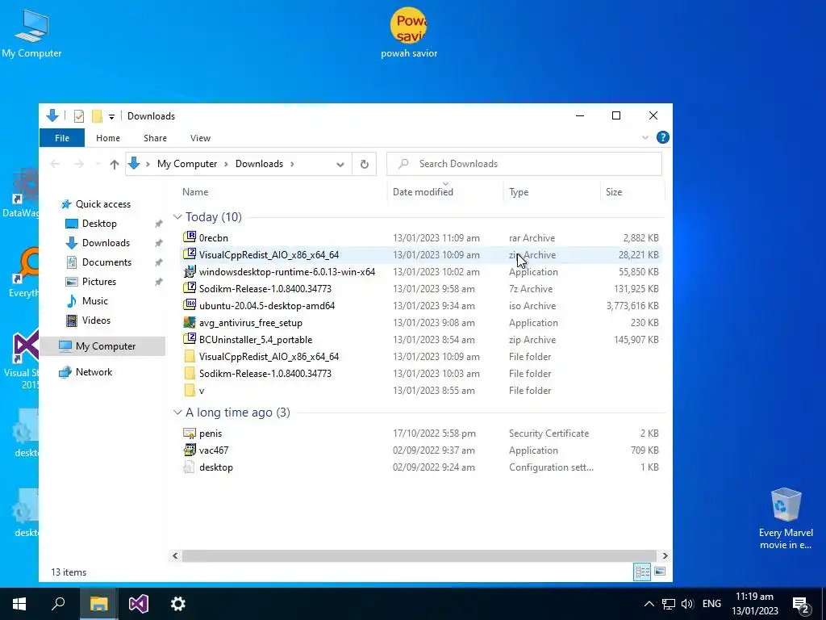
Task: Show hidden system tray icons
Action: coord(649,604)
